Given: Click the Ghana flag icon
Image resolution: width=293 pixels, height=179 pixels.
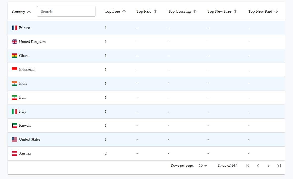Looking at the screenshot, I should click(x=14, y=56).
